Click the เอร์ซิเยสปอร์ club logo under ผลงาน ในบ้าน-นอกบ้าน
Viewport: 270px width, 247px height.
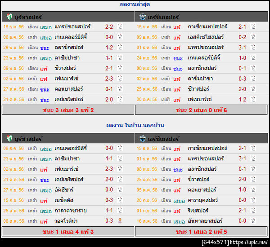tap(143, 138)
